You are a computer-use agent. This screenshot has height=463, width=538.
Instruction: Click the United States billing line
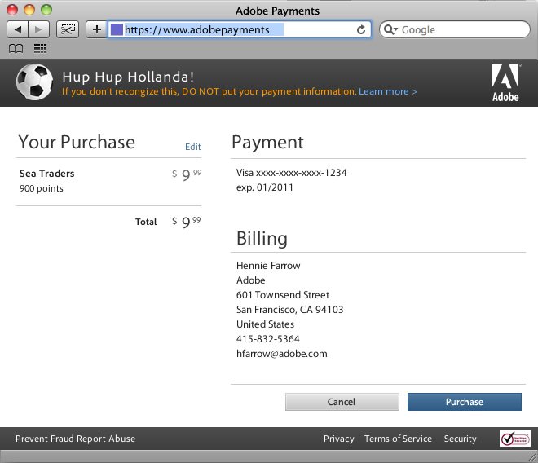[x=265, y=324]
